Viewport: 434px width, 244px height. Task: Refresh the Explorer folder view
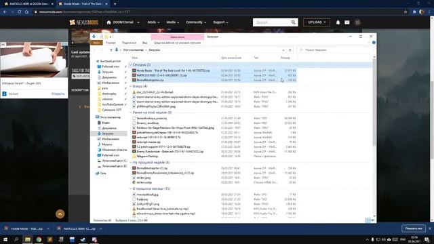(x=290, y=50)
